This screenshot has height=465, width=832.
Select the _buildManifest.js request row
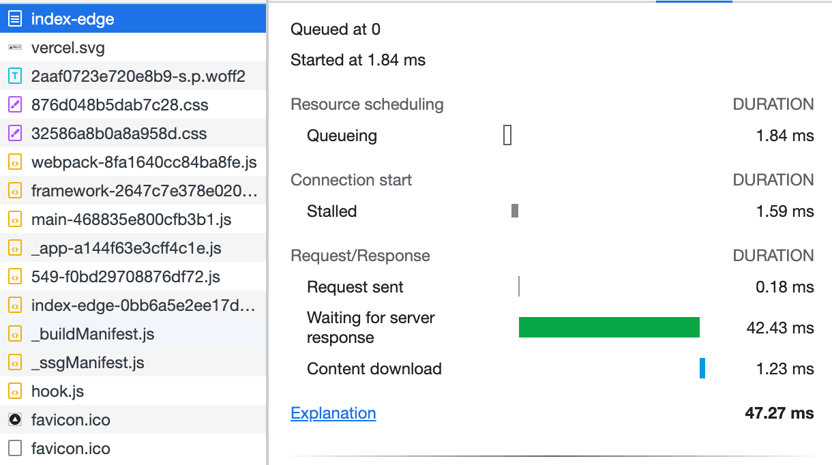point(93,334)
